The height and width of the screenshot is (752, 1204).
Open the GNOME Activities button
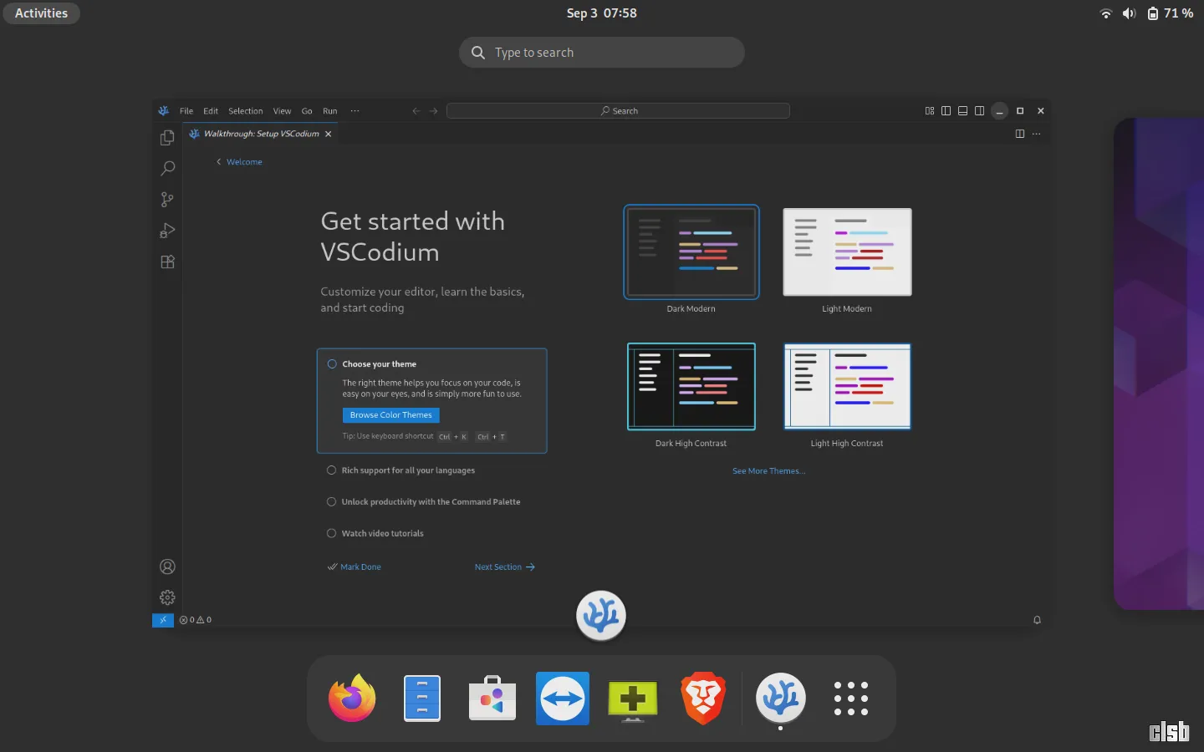coord(41,13)
